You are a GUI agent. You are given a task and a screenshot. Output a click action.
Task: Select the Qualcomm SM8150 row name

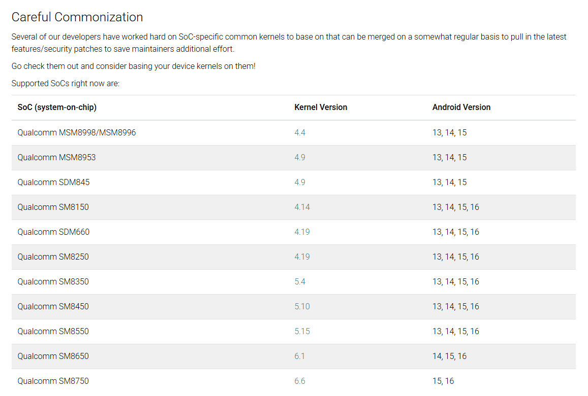(53, 207)
